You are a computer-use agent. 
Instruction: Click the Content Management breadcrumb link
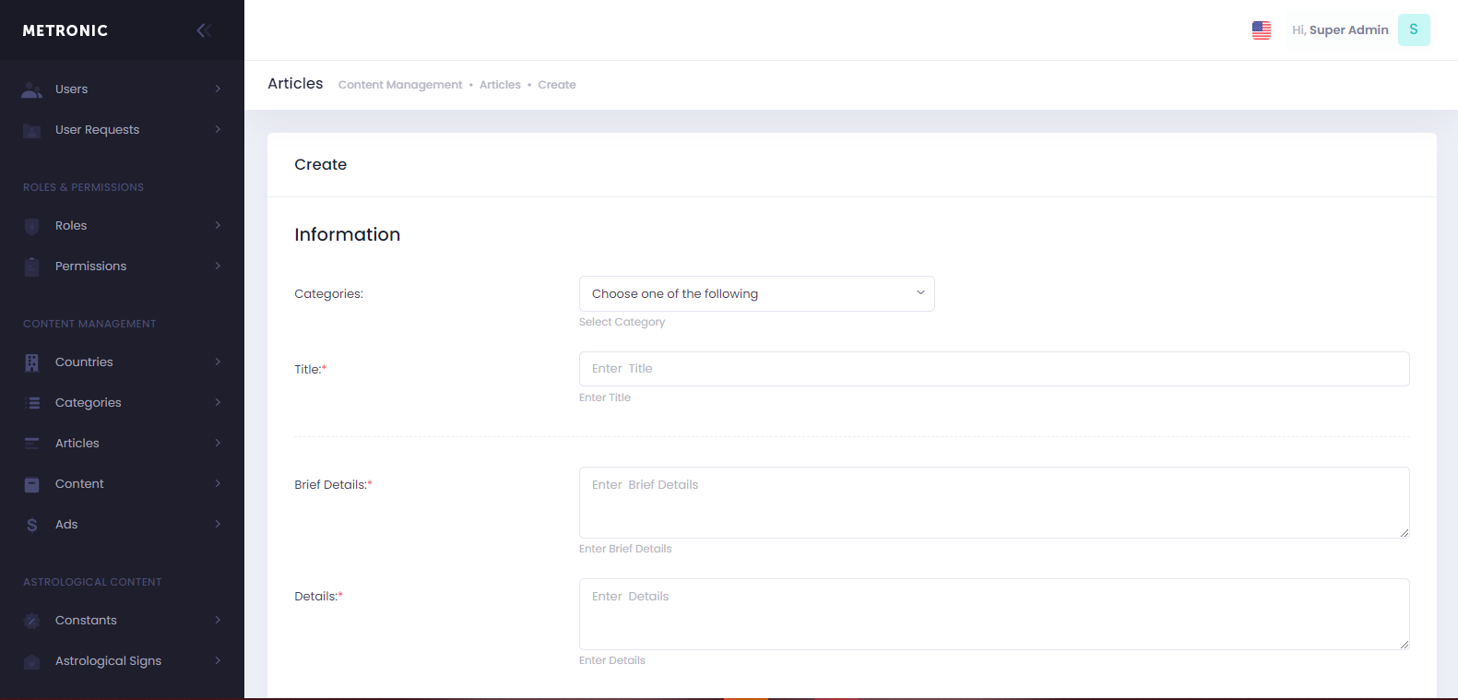click(400, 85)
